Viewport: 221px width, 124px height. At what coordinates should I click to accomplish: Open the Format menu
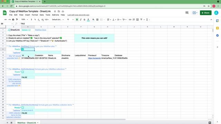click(x=35, y=15)
